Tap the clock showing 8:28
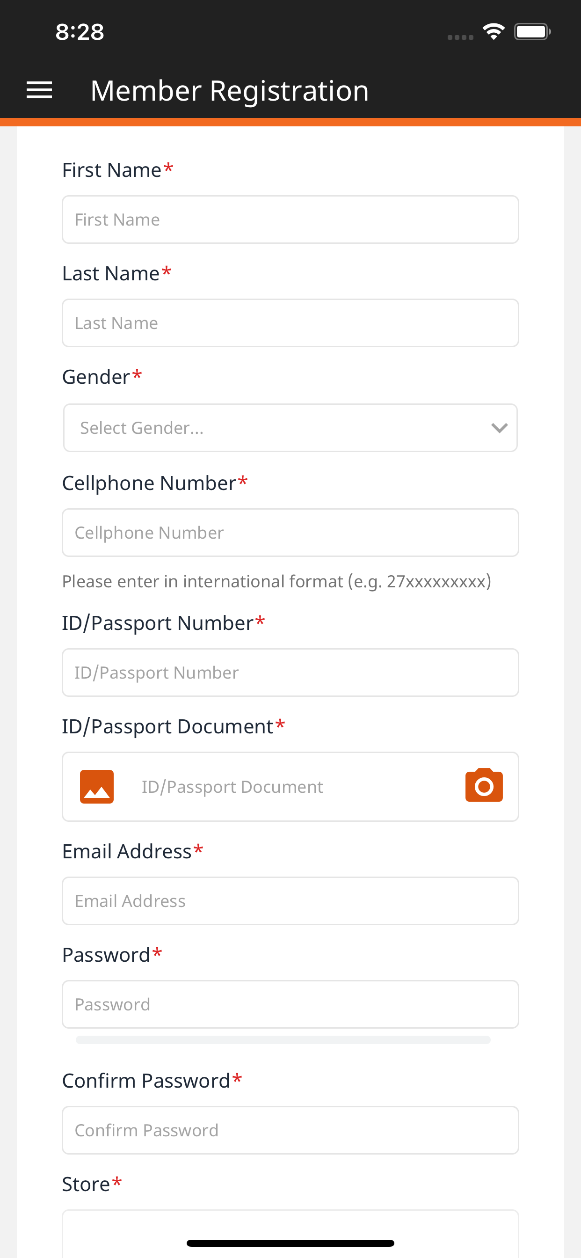 tap(80, 32)
